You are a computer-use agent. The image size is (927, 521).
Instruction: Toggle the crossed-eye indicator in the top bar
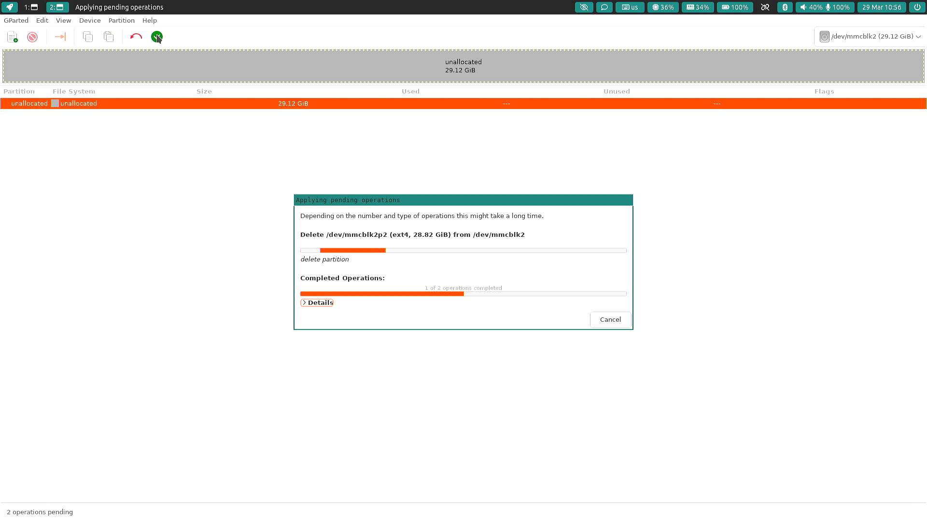click(x=584, y=7)
